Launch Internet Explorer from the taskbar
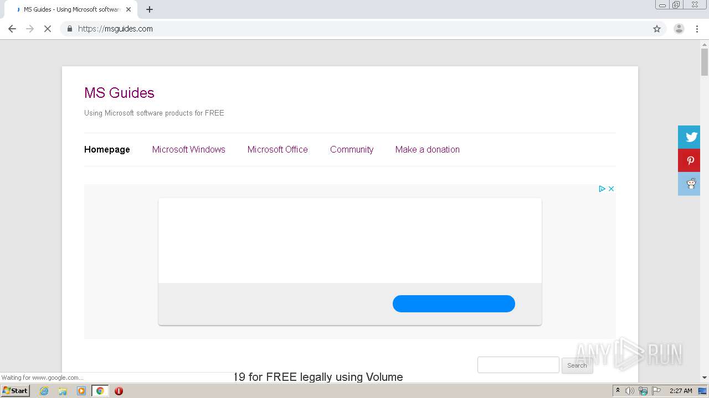The height and width of the screenshot is (398, 709). pos(44,391)
